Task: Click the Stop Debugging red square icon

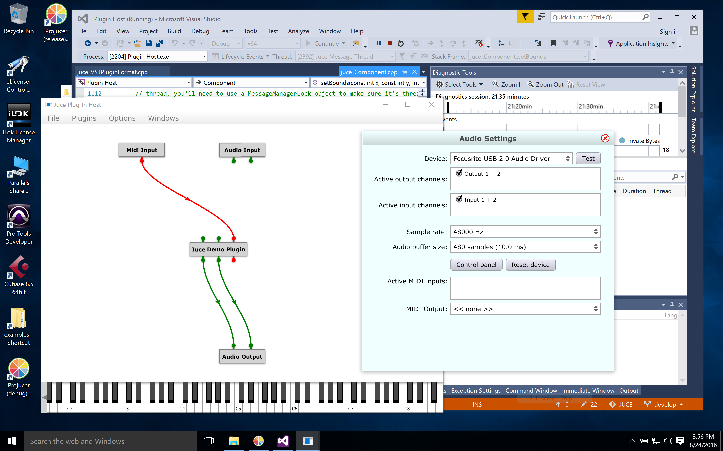Action: coord(389,43)
